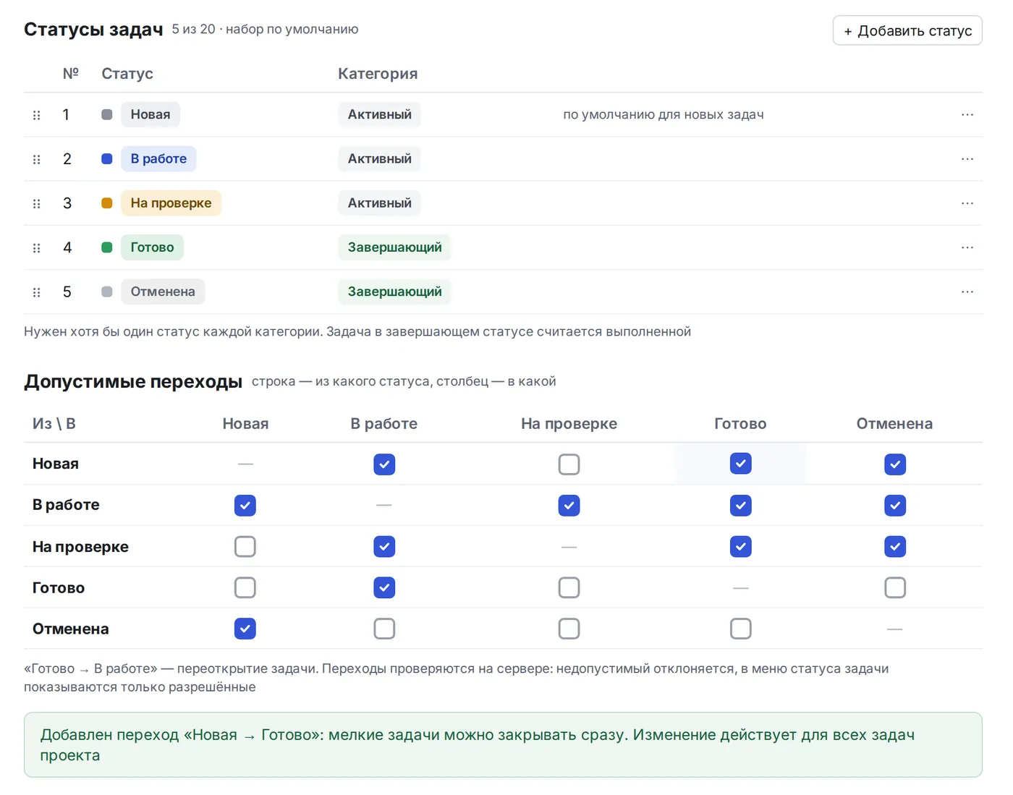Open the more menu for status Отменена
The width and height of the screenshot is (1013, 795).
967,292
